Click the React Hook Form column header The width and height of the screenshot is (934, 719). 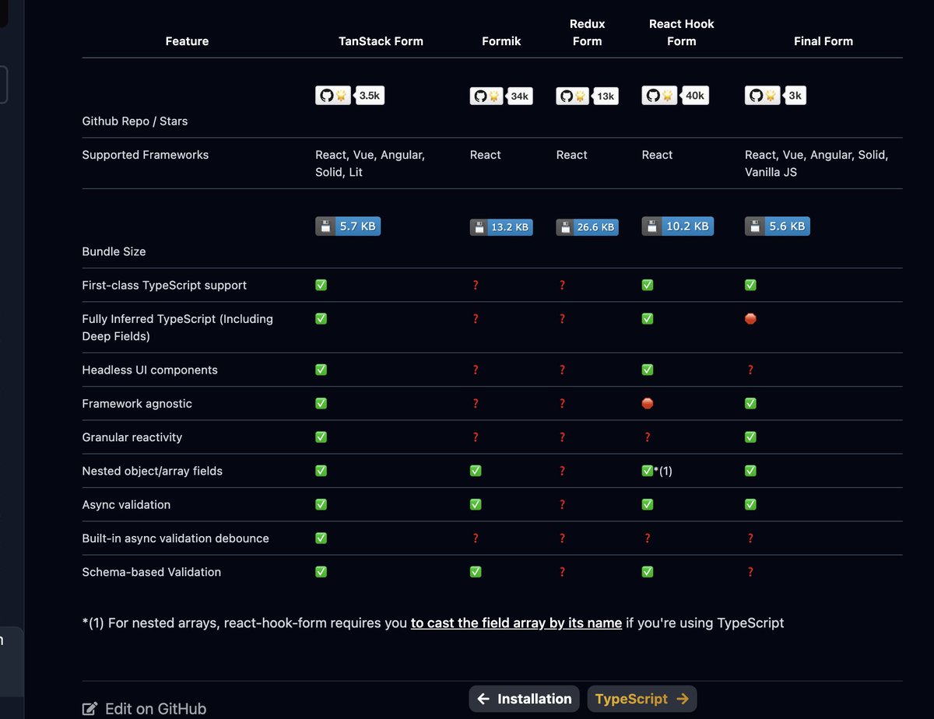click(x=682, y=33)
